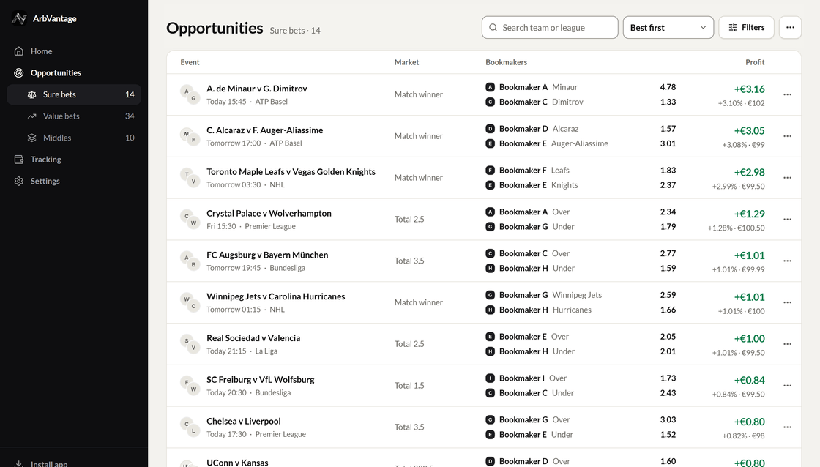Image resolution: width=820 pixels, height=467 pixels.
Task: Expand the Best first sort dropdown
Action: coord(668,27)
